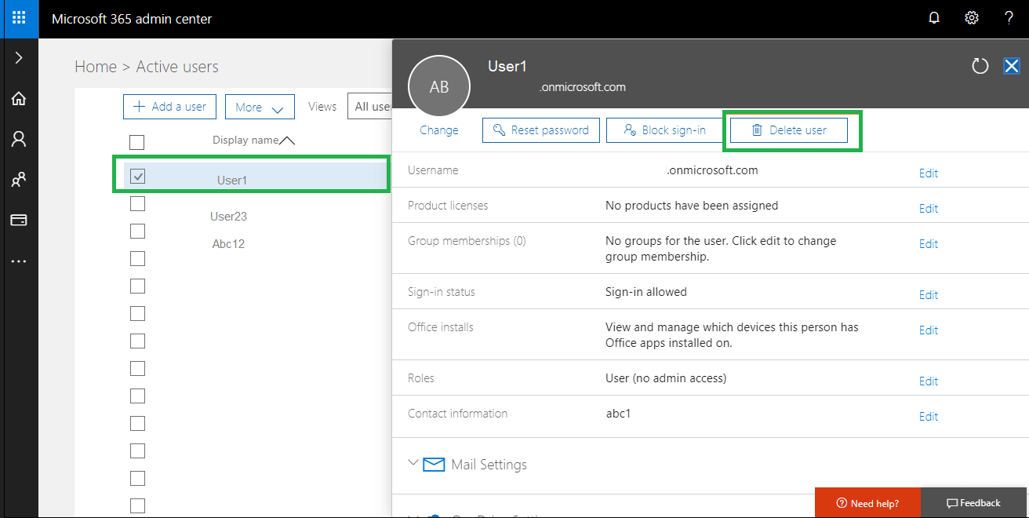This screenshot has height=518, width=1029.
Task: Click the AB user avatar
Action: tap(439, 86)
